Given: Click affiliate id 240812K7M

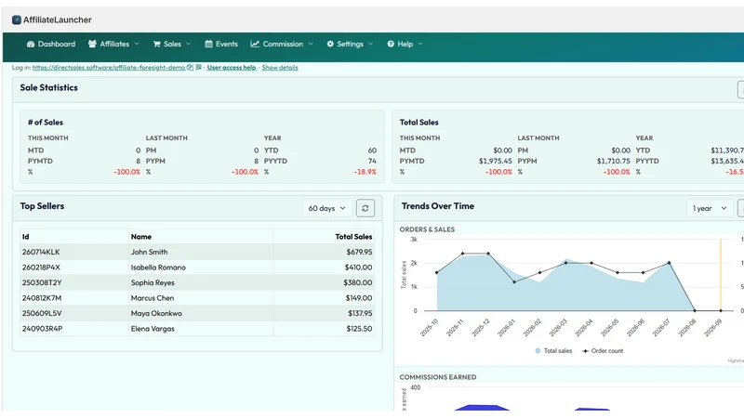Looking at the screenshot, I should pyautogui.click(x=41, y=298).
